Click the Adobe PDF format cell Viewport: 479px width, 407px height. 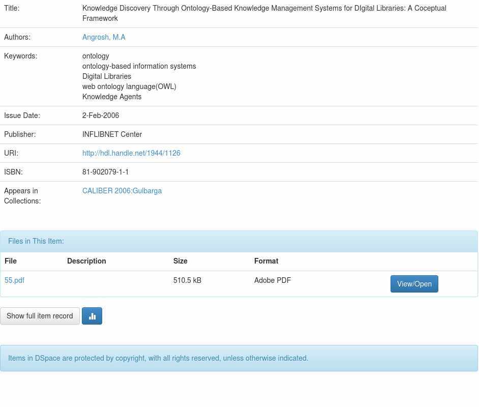(273, 280)
